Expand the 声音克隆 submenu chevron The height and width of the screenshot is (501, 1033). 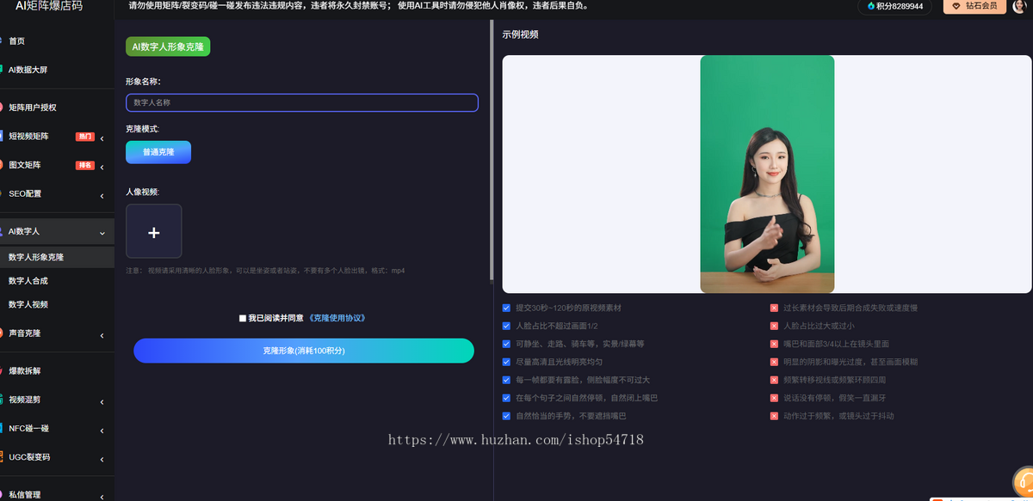(x=102, y=334)
